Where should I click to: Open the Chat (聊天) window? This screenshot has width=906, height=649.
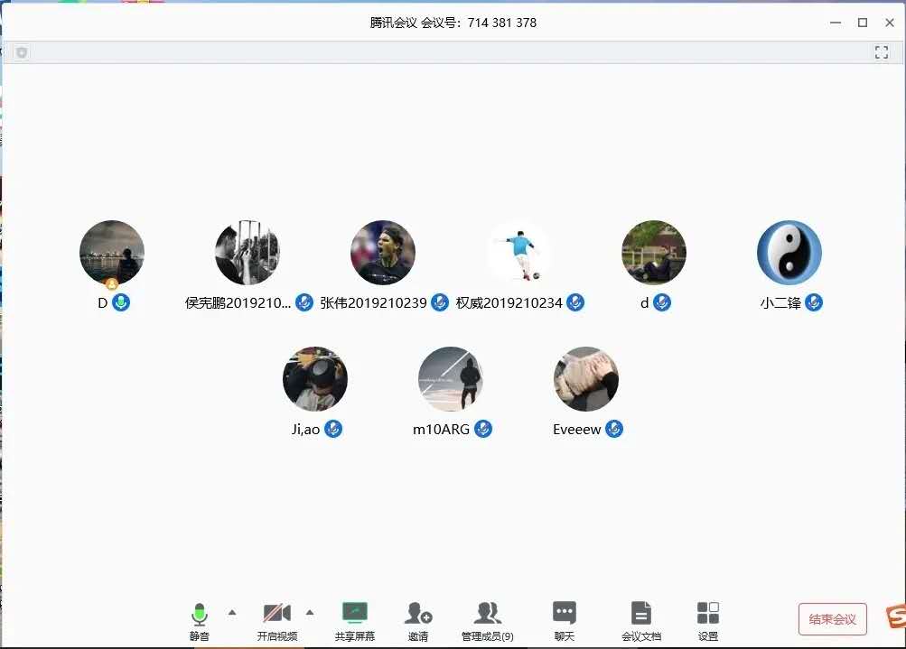coord(565,615)
